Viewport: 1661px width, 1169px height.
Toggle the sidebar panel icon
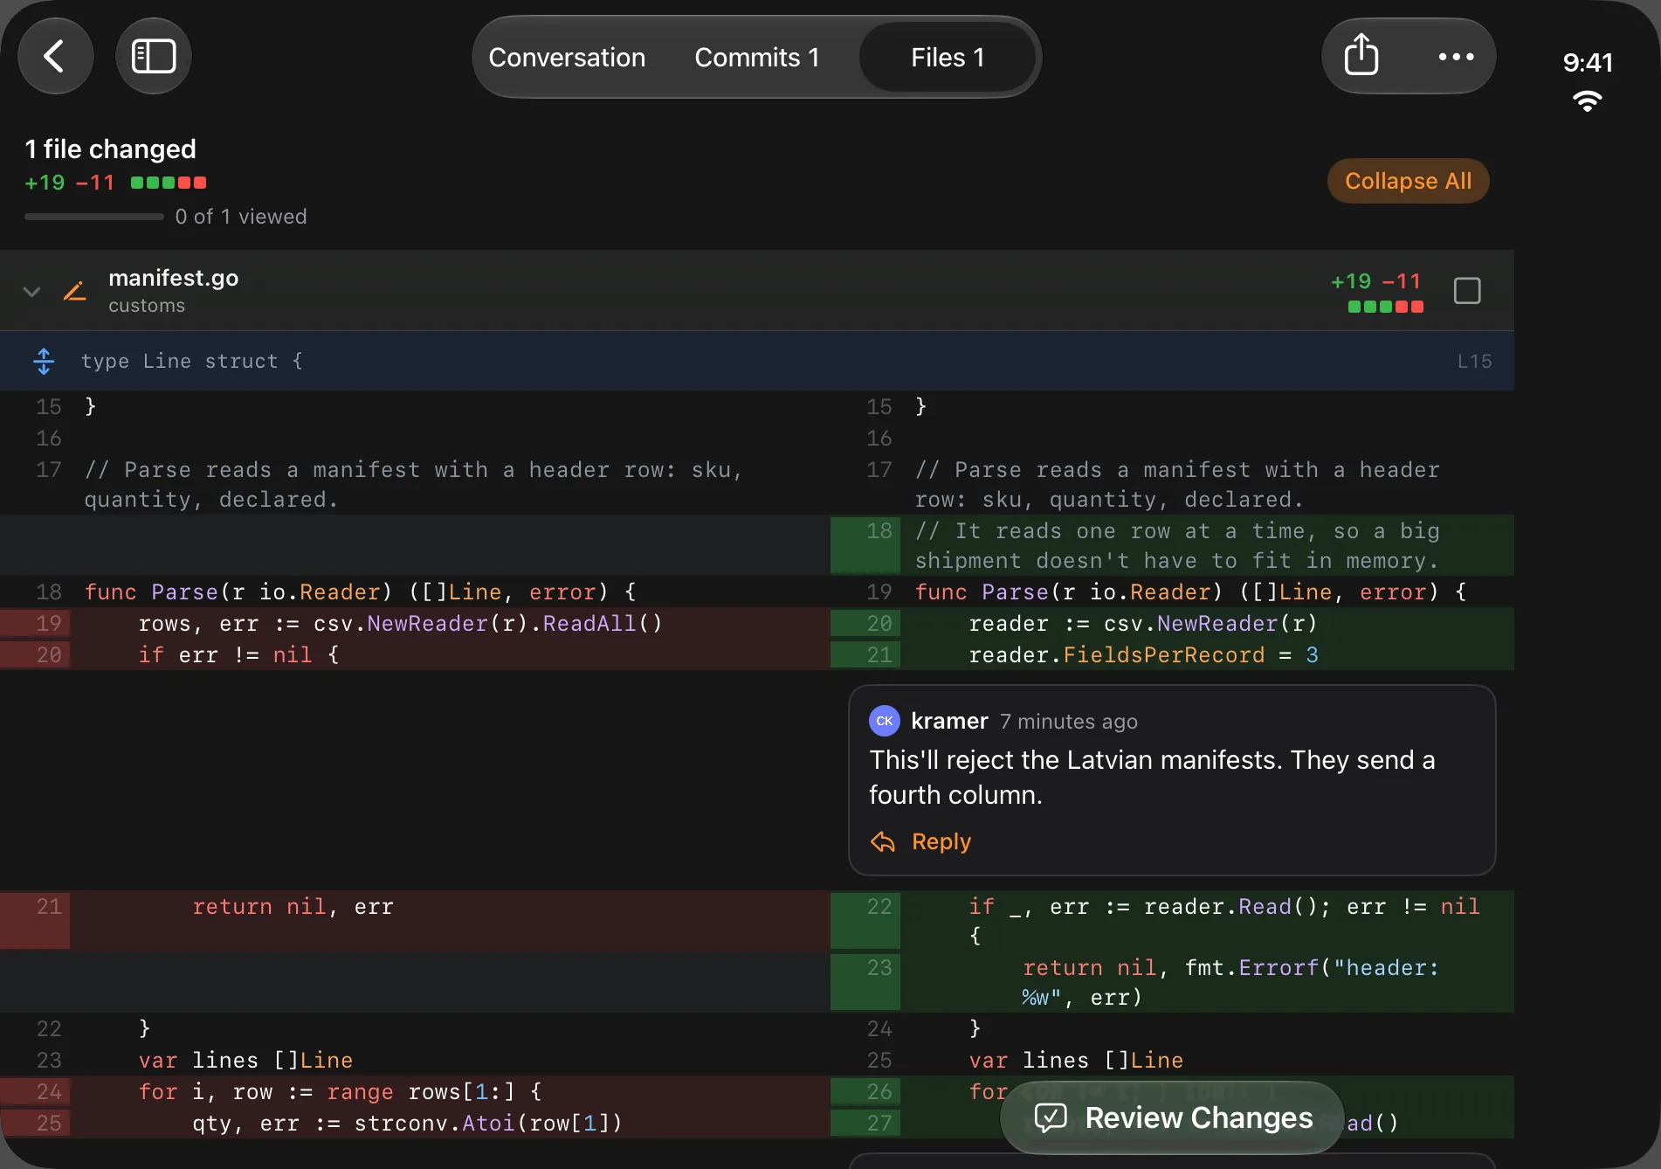pyautogui.click(x=154, y=57)
